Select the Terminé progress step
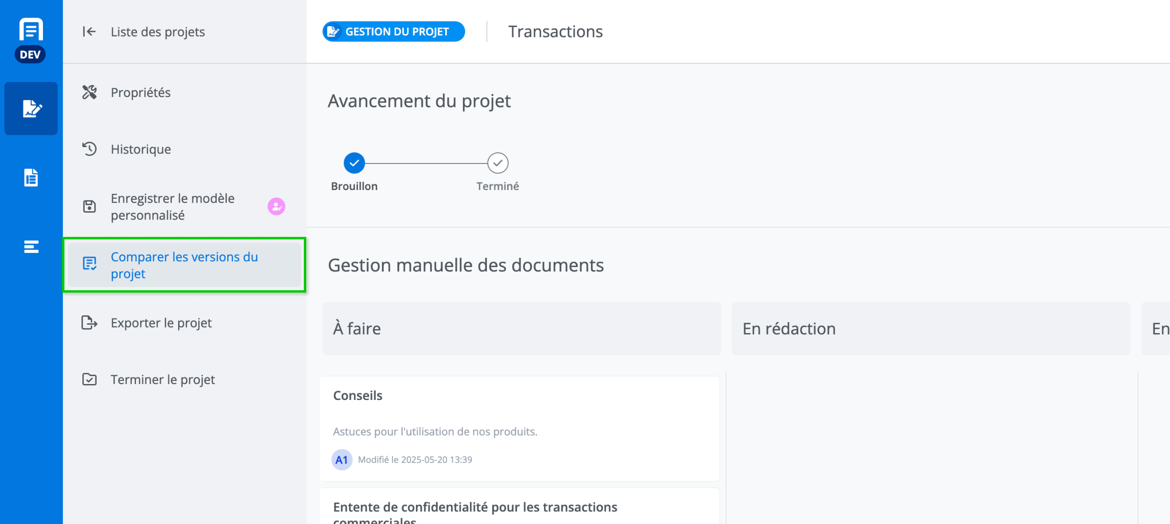This screenshot has height=524, width=1170. (x=498, y=163)
